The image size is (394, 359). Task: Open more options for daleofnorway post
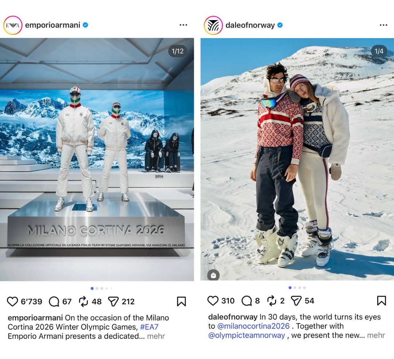(x=383, y=25)
